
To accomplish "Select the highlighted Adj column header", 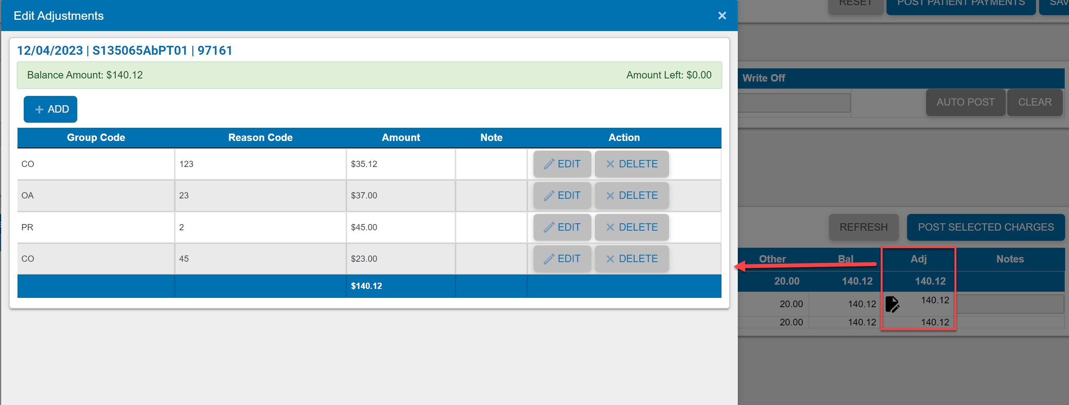I will point(919,259).
